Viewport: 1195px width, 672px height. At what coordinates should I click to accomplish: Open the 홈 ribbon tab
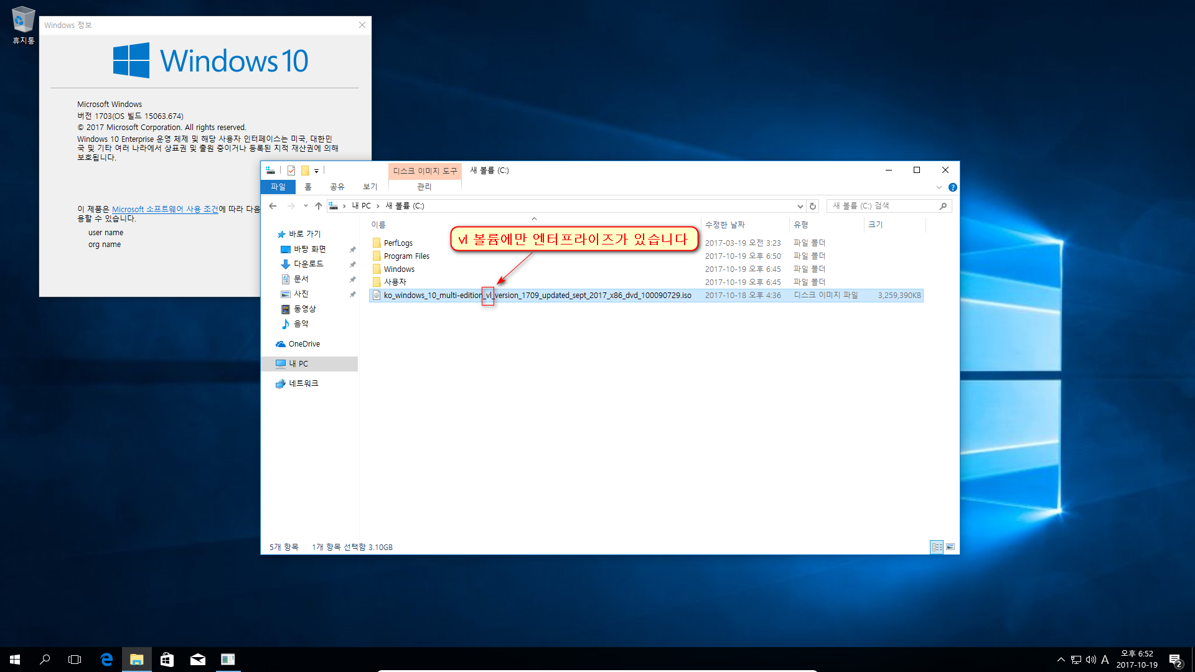point(307,187)
